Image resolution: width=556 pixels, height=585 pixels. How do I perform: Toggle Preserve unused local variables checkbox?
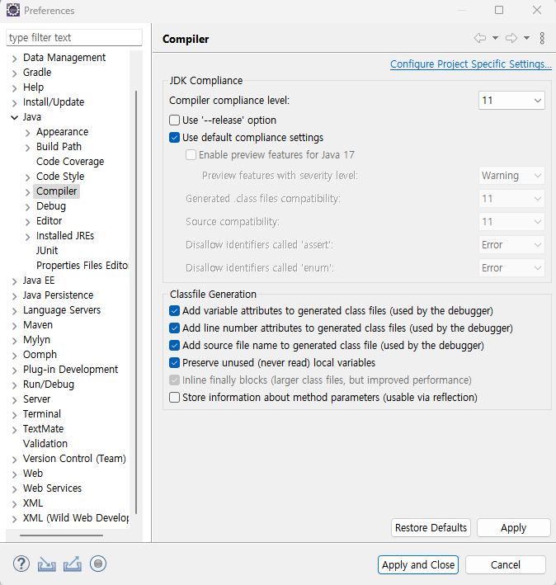(174, 363)
